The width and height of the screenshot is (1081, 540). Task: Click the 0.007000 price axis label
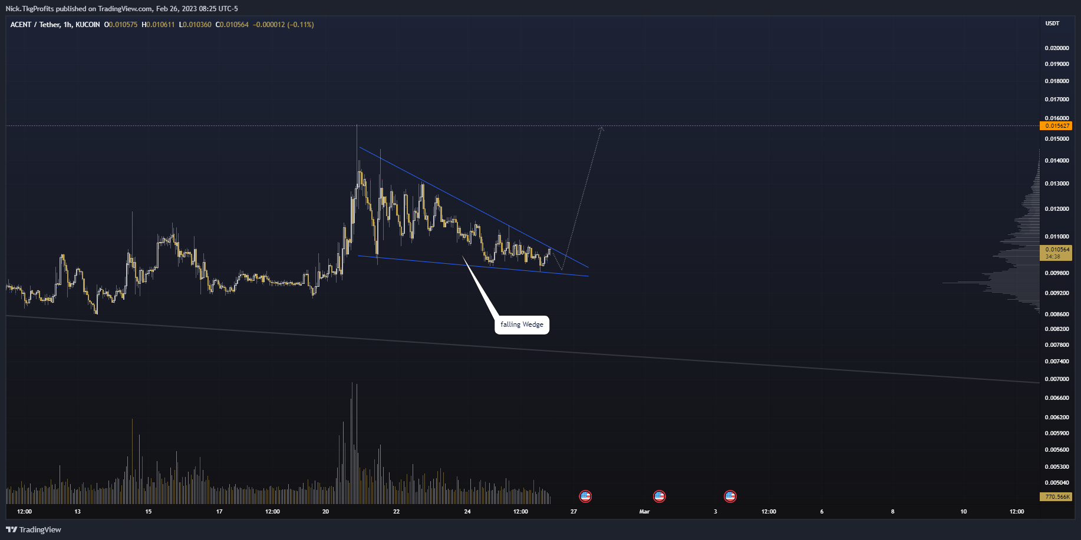[1057, 379]
